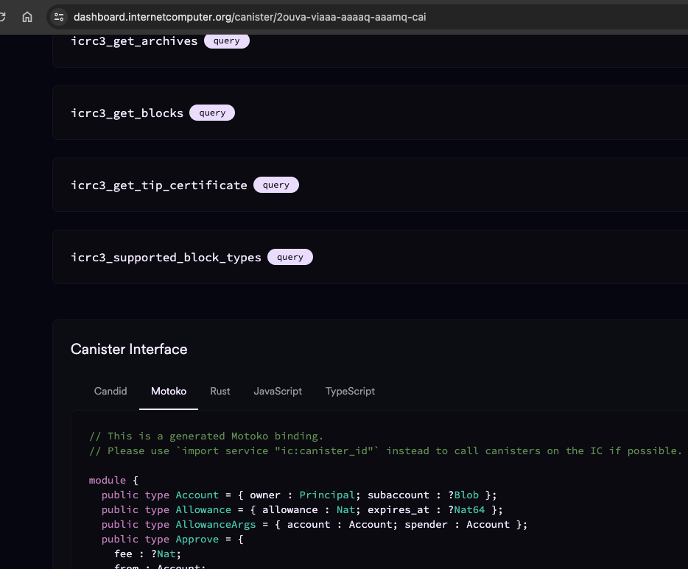Click the Canister Interface heading
The height and width of the screenshot is (569, 688).
(x=129, y=350)
